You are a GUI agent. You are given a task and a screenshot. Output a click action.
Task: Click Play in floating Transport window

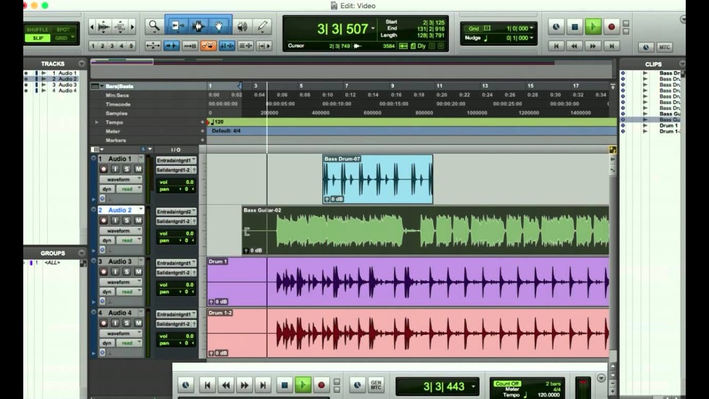(302, 385)
